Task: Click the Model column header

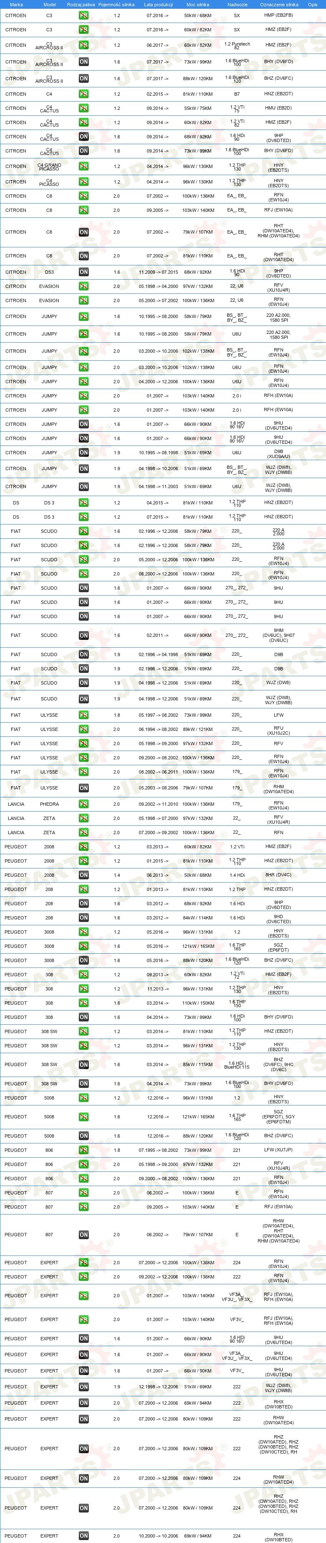Action: pos(50,4)
